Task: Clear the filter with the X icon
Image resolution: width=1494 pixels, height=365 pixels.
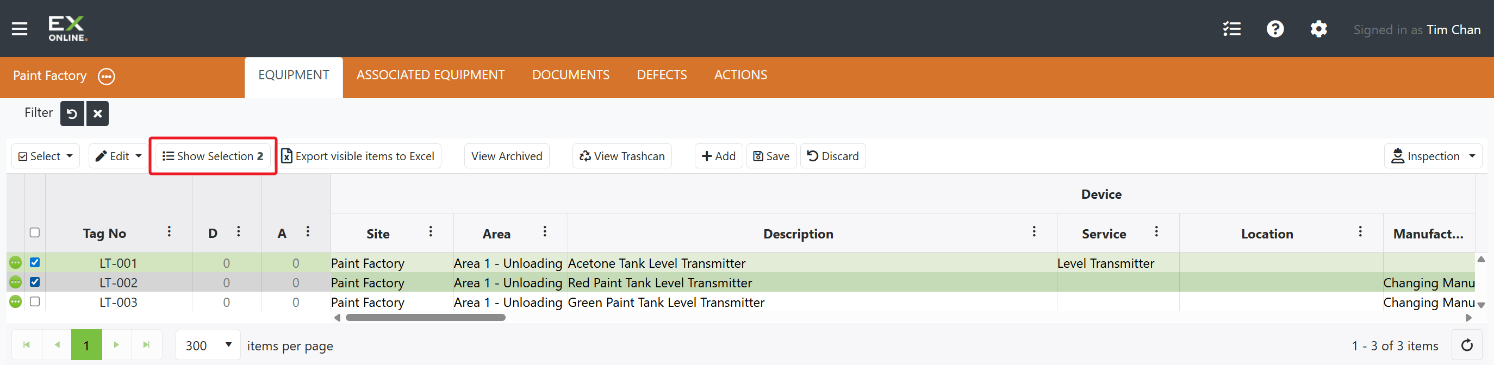Action: tap(97, 114)
